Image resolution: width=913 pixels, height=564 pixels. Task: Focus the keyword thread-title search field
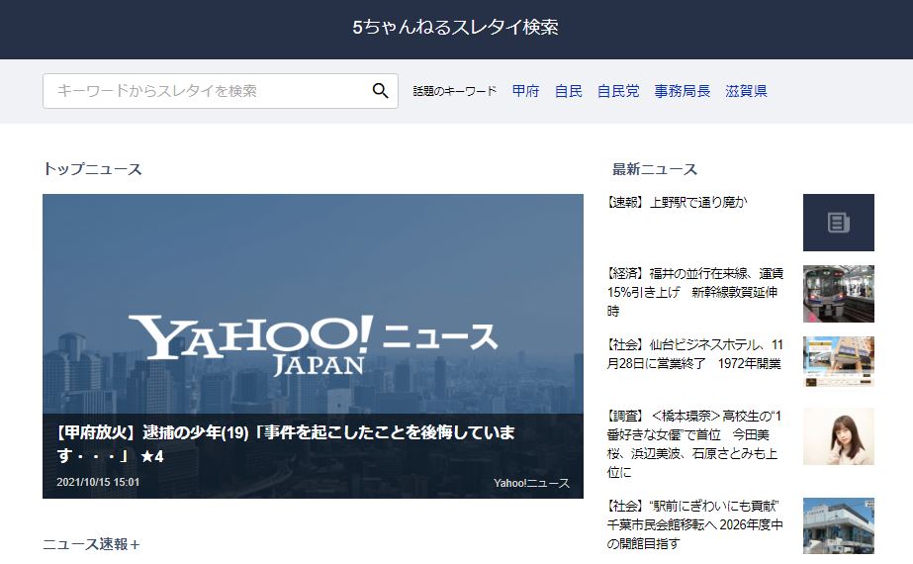(221, 91)
